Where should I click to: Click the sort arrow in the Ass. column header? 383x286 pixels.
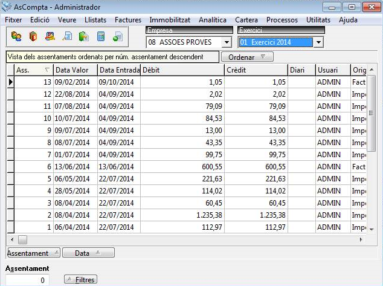coord(47,70)
